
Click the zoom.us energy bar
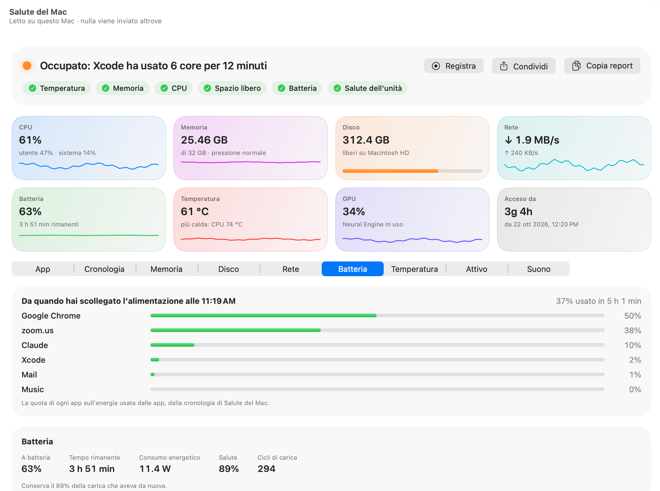click(x=378, y=330)
